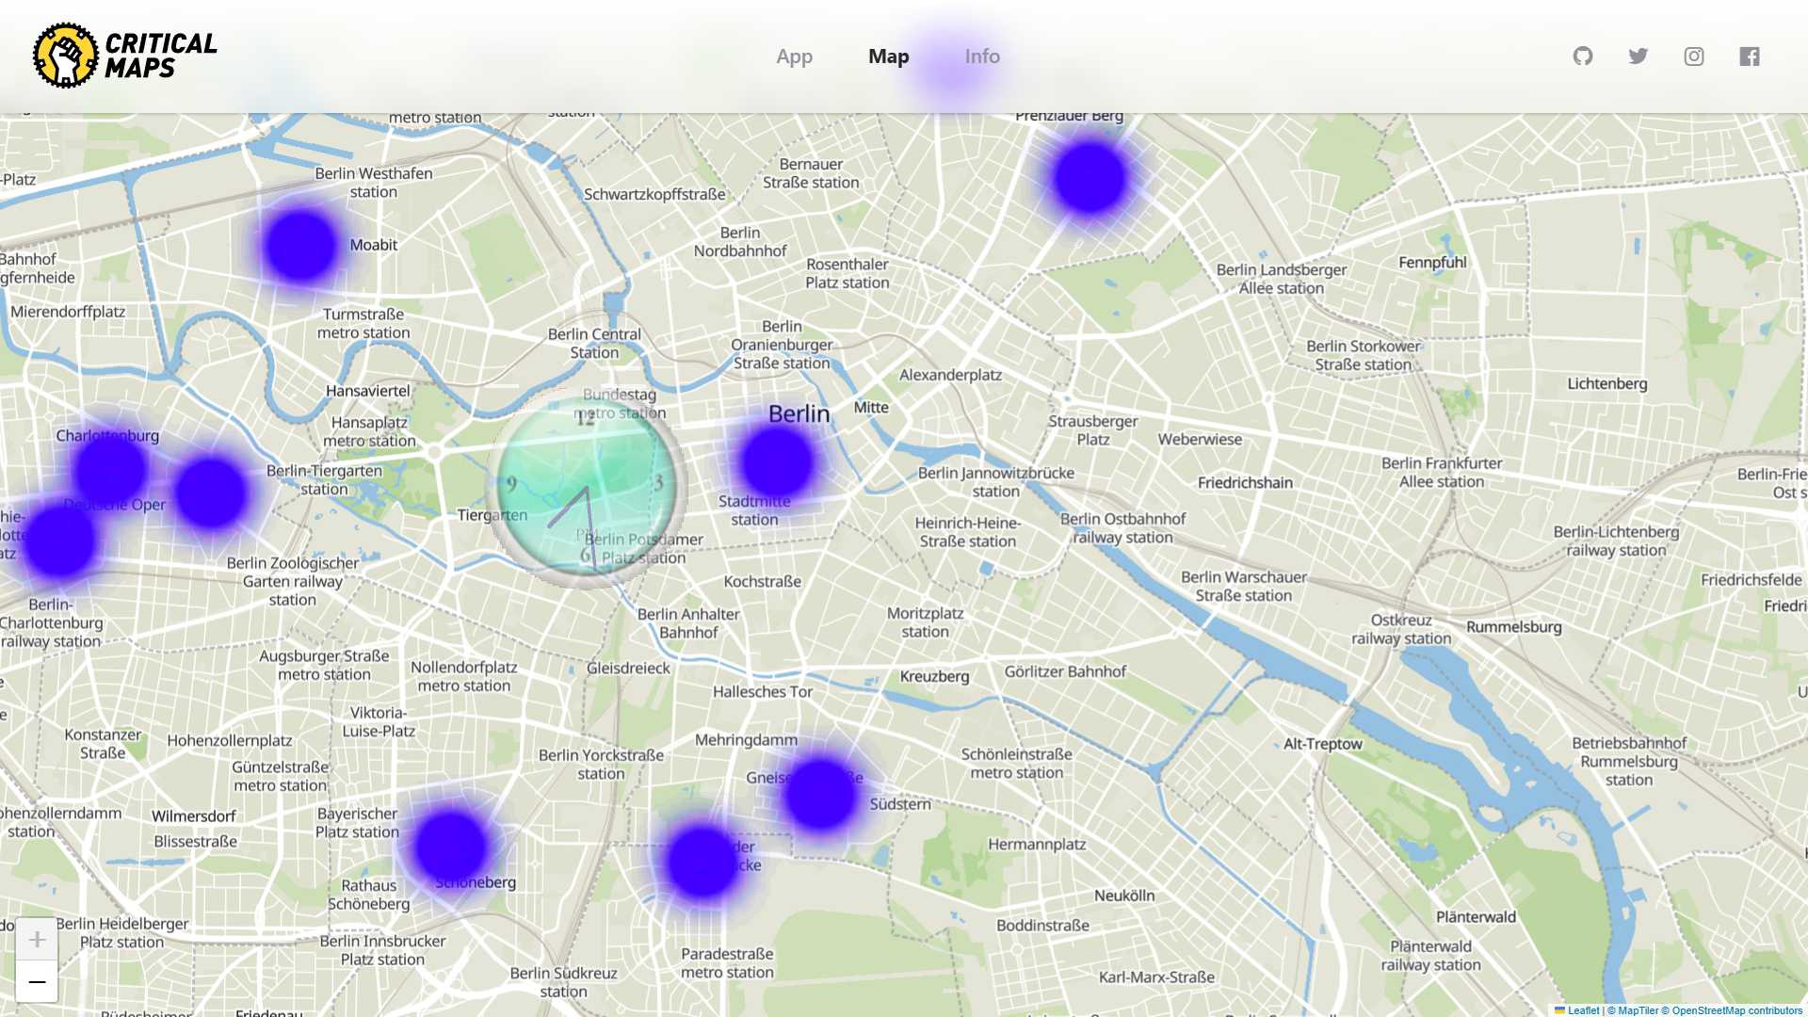Switch to the Map tab
The width and height of the screenshot is (1808, 1017).
tap(888, 56)
